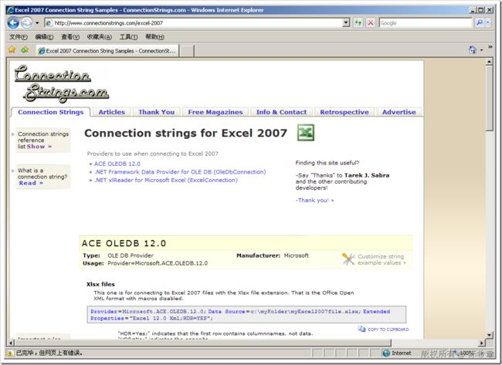Click the copy pages icon near clipboard link

pyautogui.click(x=361, y=329)
